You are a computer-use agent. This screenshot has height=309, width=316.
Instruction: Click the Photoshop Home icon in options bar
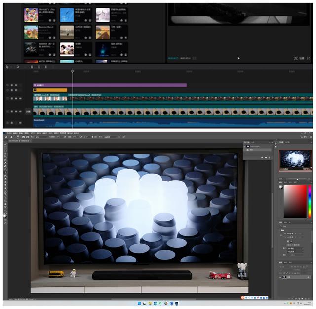click(6, 137)
